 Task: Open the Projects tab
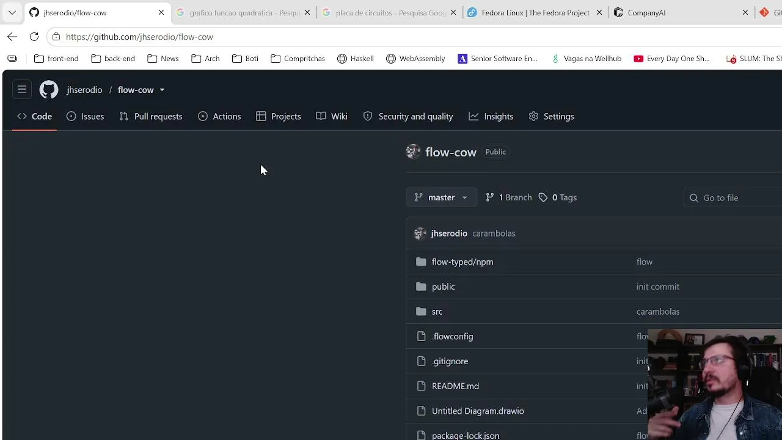(x=279, y=116)
